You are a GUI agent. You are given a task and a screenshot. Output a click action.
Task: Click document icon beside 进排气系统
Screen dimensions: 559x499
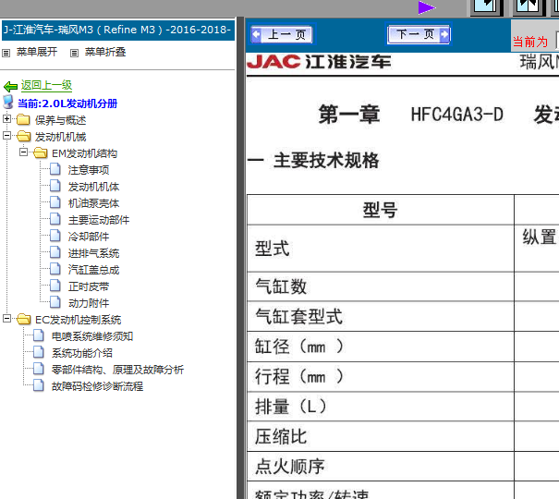pyautogui.click(x=55, y=252)
